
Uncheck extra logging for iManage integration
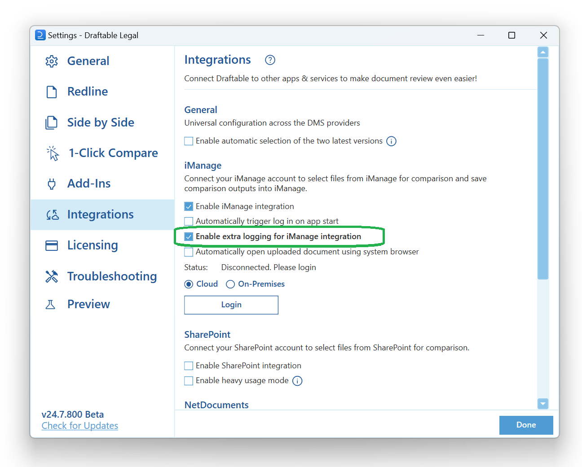click(189, 236)
